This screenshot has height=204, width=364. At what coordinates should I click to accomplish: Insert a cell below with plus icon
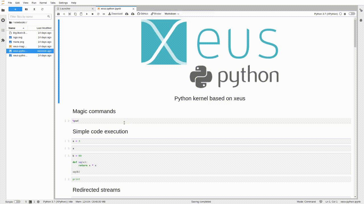(64, 14)
